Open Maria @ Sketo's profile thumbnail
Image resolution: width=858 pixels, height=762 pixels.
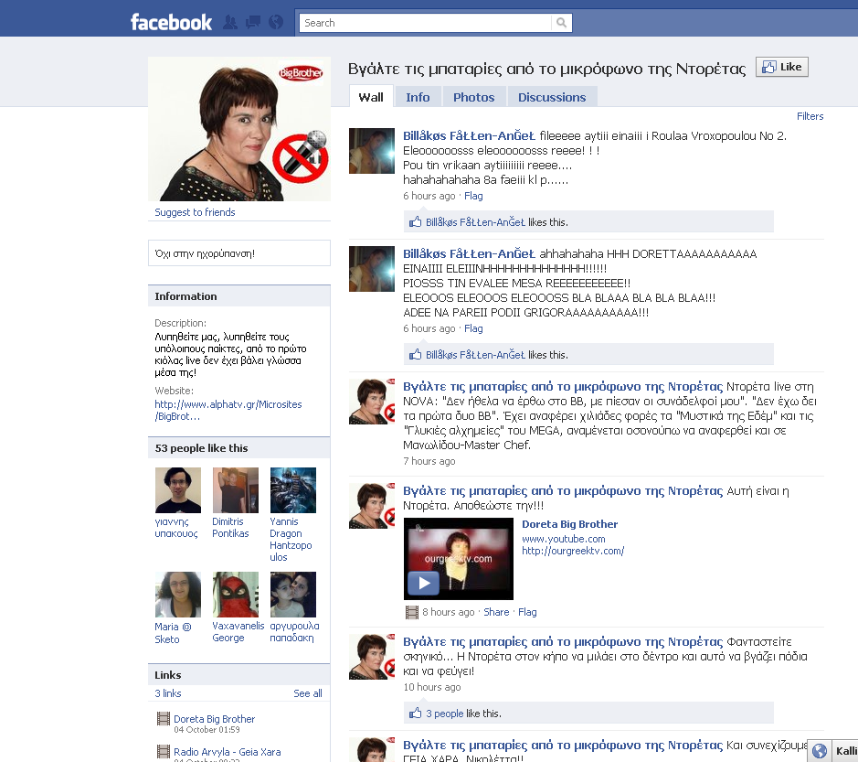pos(178,595)
